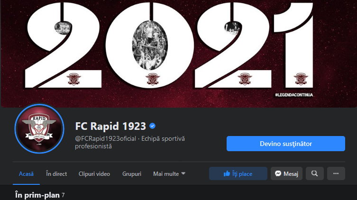Click the Rapid crest under the zero
This screenshot has width=357, height=200.
pos(153,79)
